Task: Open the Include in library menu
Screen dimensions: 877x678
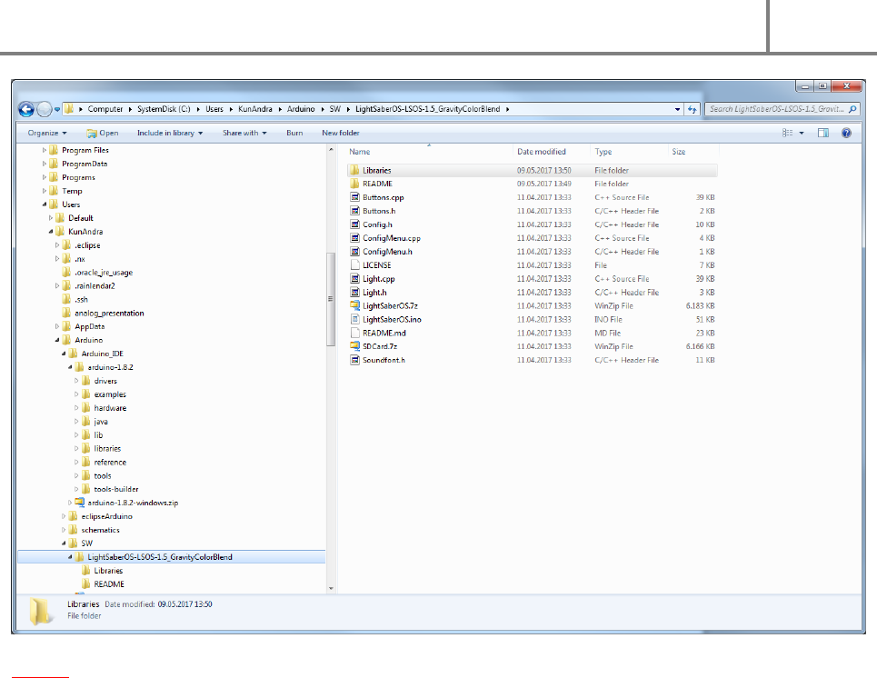Action: tap(170, 133)
